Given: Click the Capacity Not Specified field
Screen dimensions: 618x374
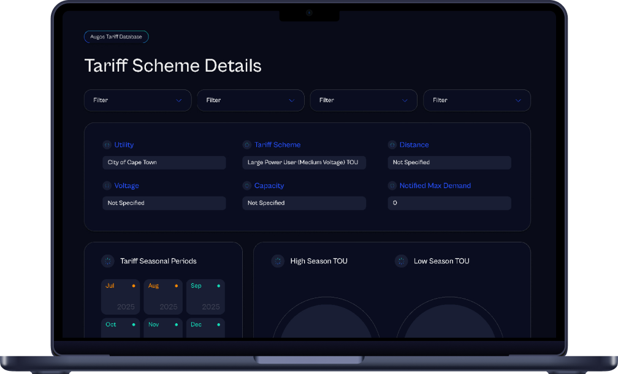Looking at the screenshot, I should click(x=304, y=203).
